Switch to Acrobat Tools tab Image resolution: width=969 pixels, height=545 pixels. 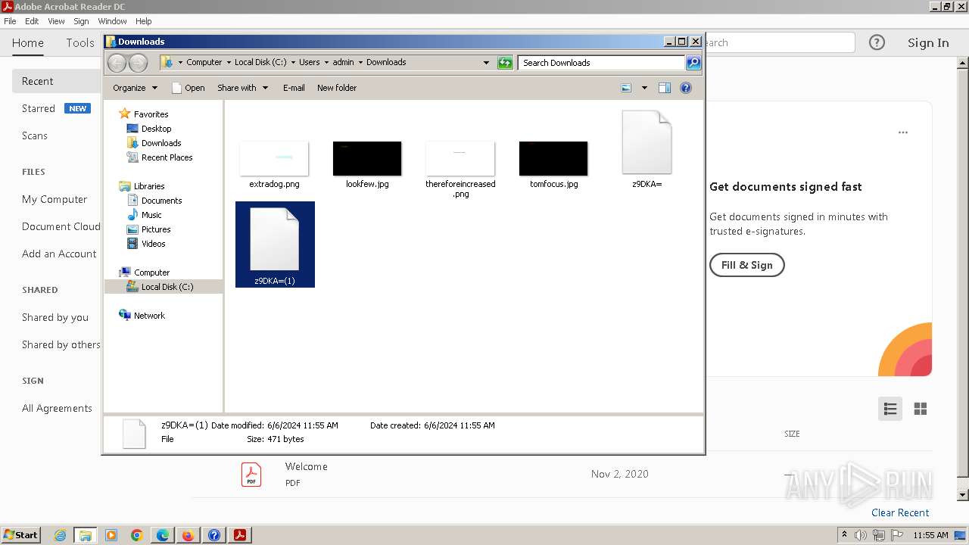80,43
